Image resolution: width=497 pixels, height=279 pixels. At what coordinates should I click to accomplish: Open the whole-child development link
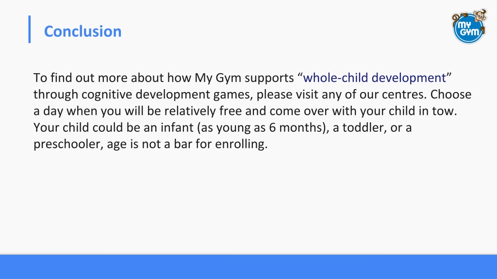click(x=374, y=78)
